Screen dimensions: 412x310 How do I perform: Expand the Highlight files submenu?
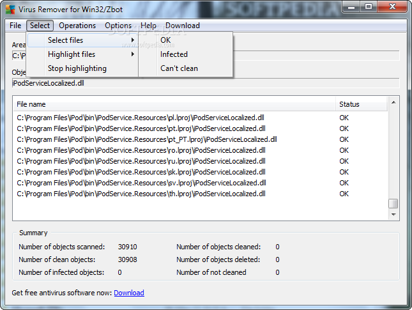[x=83, y=54]
